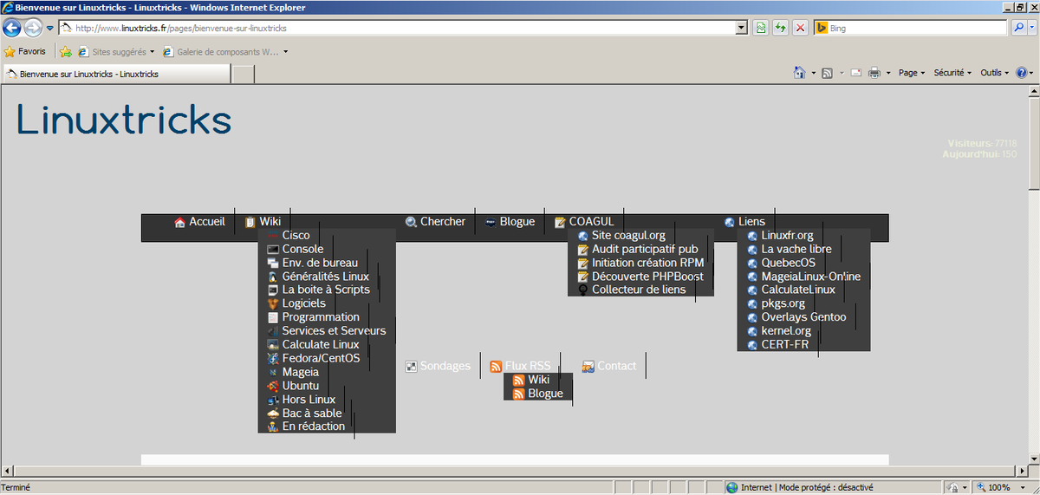Open the Help question mark icon

click(x=1022, y=73)
